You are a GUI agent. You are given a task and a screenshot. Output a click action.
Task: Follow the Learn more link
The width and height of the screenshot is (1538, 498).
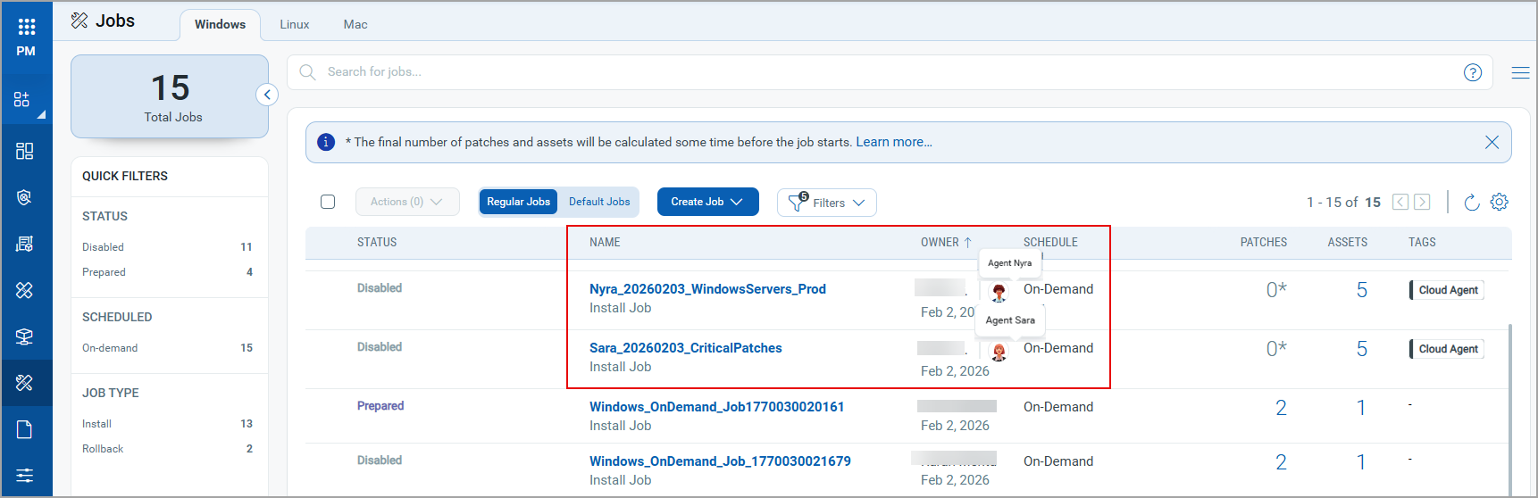tap(893, 142)
